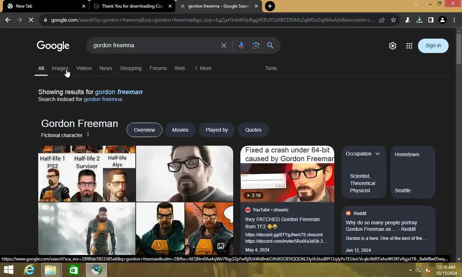Open Google quick settings gear
Image resolution: width=462 pixels, height=277 pixels.
pos(393,46)
